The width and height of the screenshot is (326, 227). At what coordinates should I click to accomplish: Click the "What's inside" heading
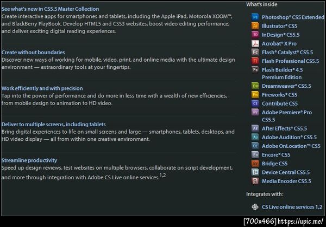(x=261, y=4)
